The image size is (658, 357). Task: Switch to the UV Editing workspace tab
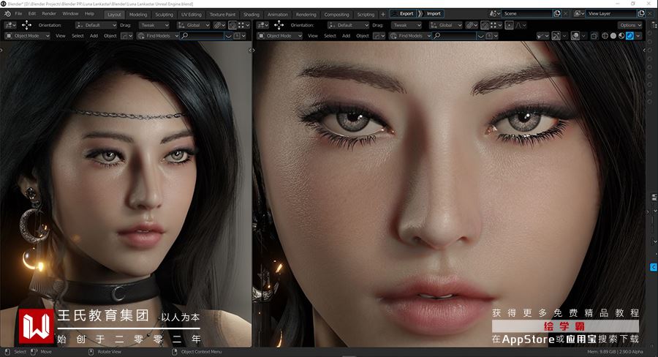(192, 15)
